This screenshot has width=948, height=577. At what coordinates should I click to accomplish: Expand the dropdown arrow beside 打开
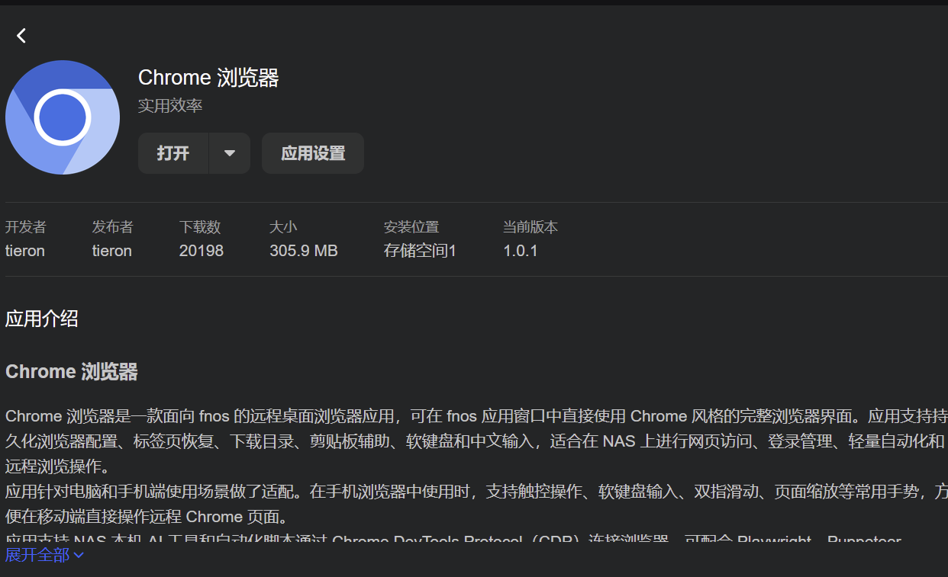click(x=230, y=153)
